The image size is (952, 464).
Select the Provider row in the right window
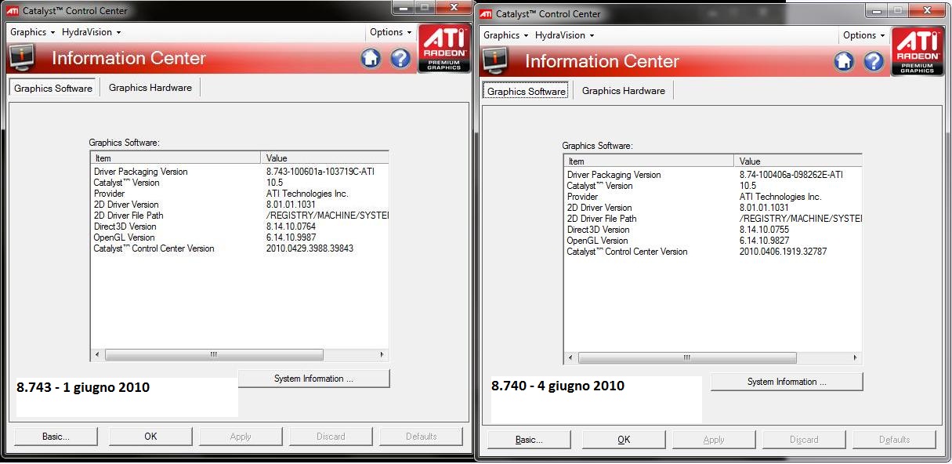713,197
